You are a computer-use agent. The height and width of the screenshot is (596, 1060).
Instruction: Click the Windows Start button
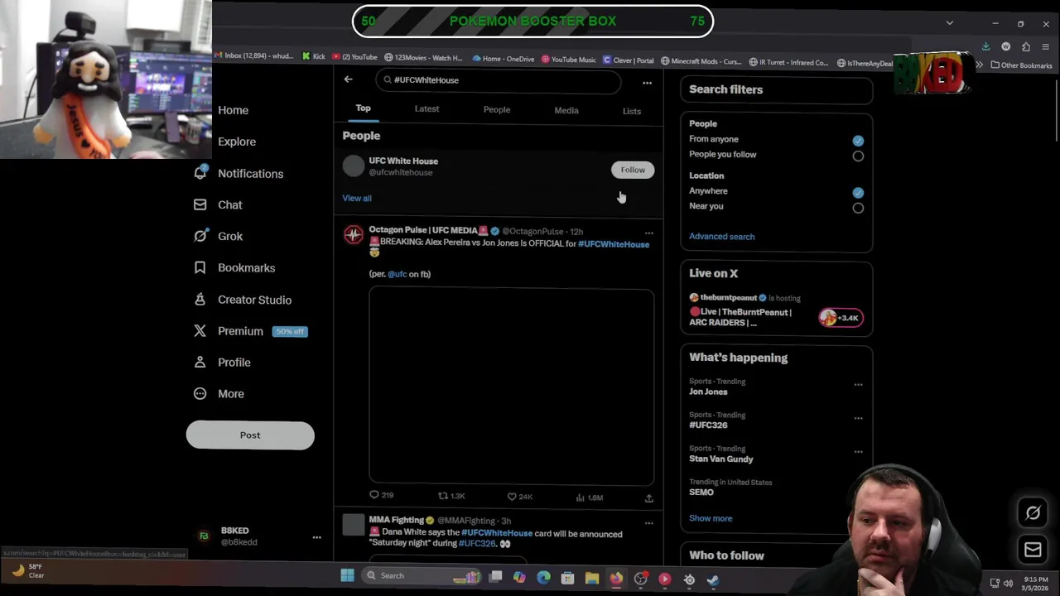(348, 575)
